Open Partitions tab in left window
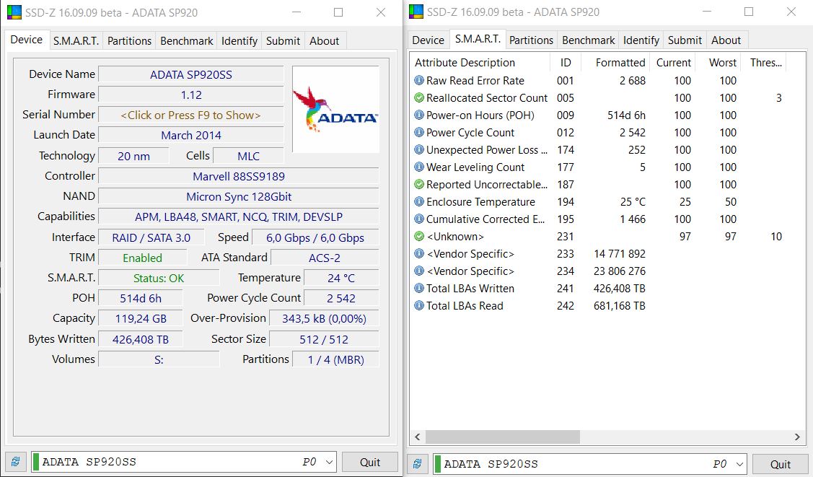This screenshot has width=813, height=477. 130,41
